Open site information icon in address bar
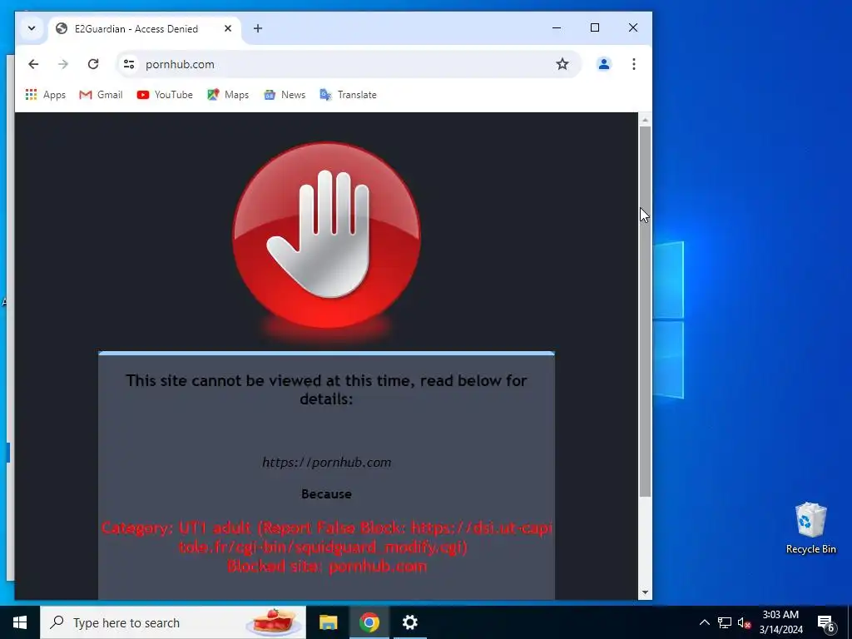Screen dimensions: 852x639 point(129,64)
